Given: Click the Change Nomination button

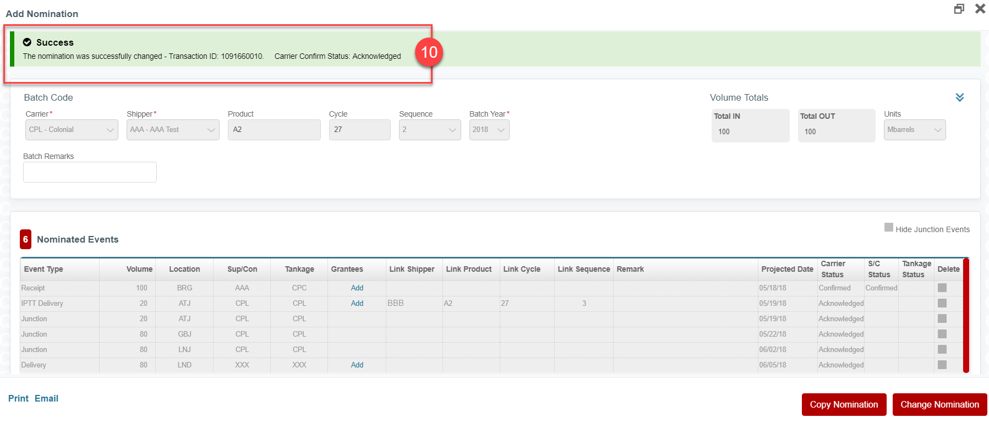Looking at the screenshot, I should (x=939, y=404).
